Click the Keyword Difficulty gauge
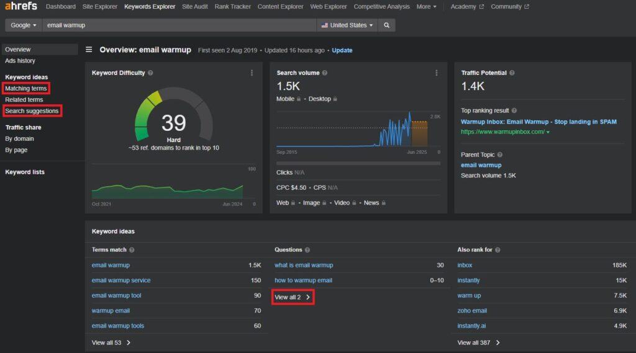This screenshot has width=636, height=353. click(x=174, y=114)
